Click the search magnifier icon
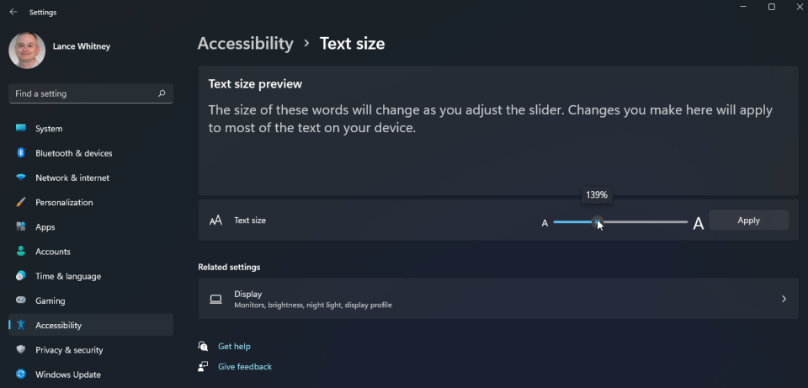The height and width of the screenshot is (388, 808). click(162, 93)
